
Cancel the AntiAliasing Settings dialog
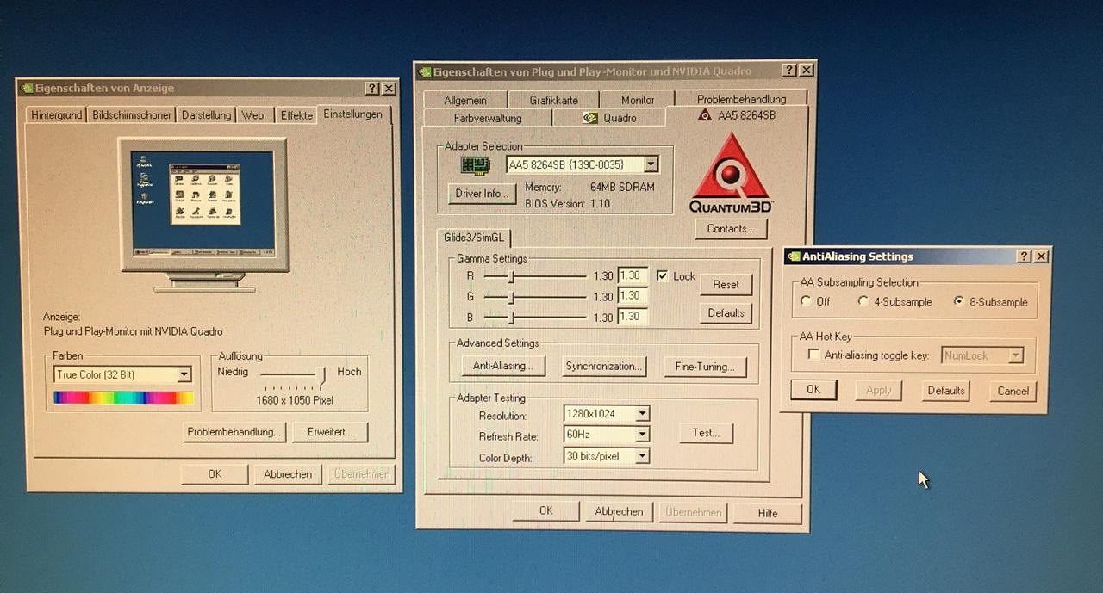click(x=1013, y=391)
